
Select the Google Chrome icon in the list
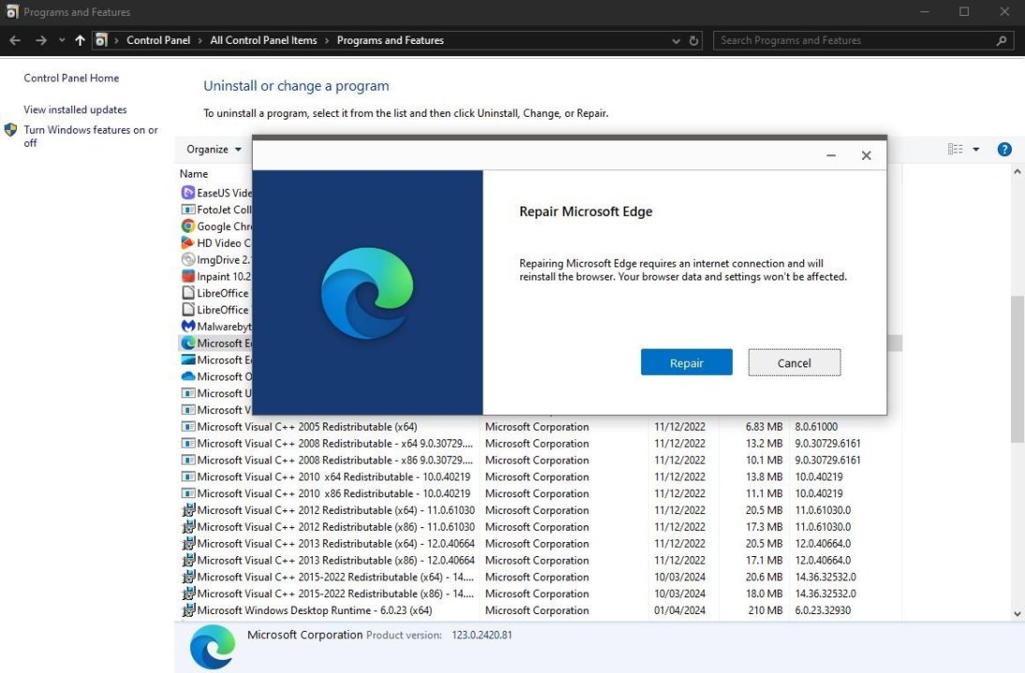[x=188, y=226]
